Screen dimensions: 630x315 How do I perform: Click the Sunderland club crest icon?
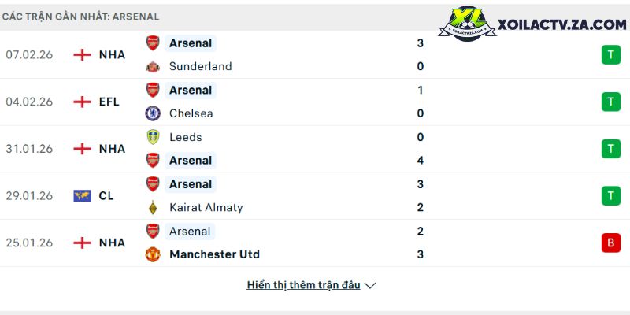pyautogui.click(x=153, y=66)
